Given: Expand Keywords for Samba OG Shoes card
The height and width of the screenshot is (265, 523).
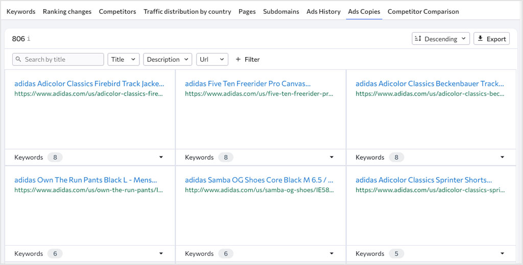Looking at the screenshot, I should [x=331, y=254].
